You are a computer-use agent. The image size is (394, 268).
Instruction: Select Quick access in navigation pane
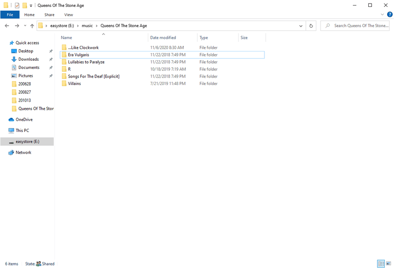[x=27, y=43]
